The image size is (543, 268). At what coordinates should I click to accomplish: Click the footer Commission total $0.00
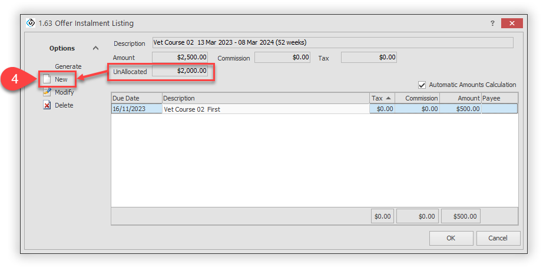[x=418, y=216]
